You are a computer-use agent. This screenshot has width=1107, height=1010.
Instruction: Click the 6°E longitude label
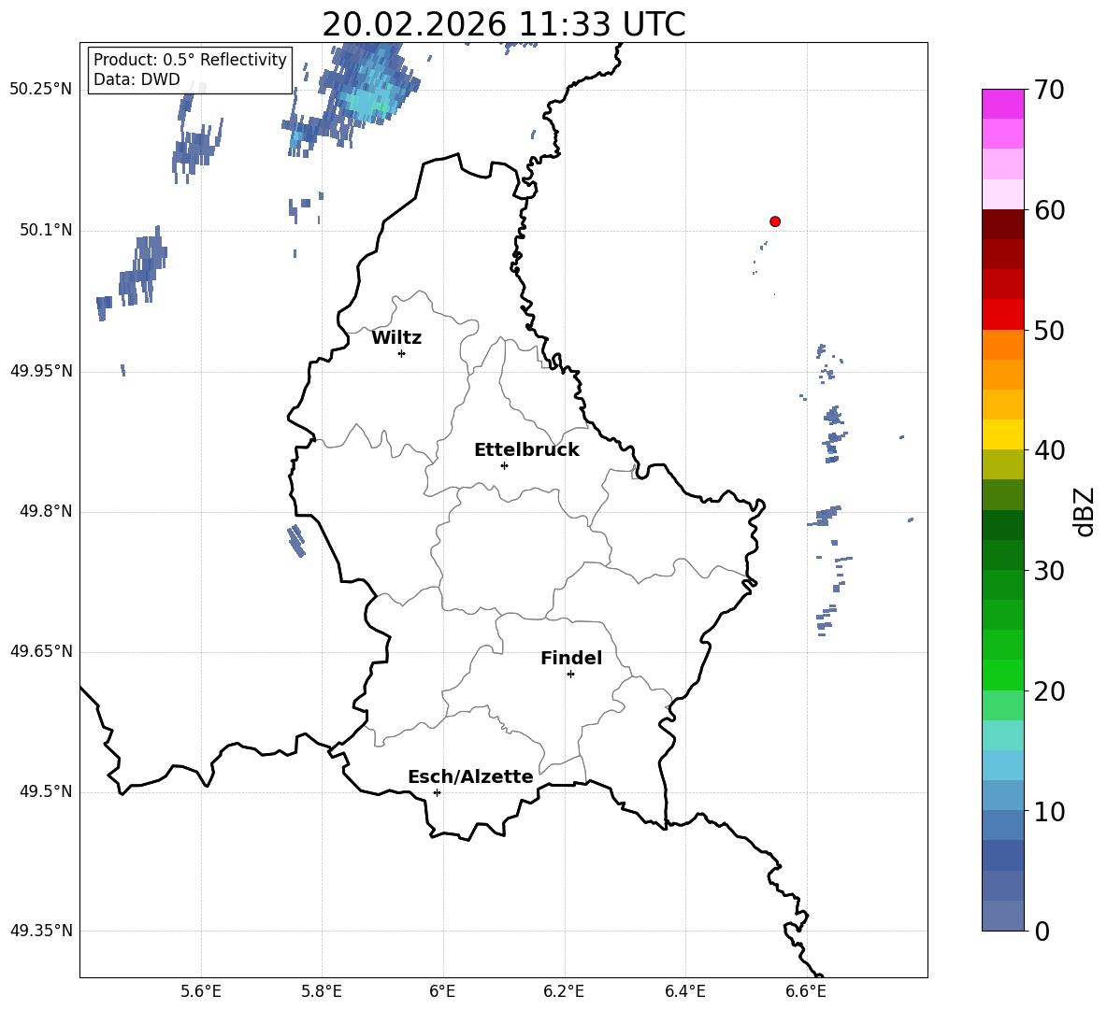click(442, 991)
